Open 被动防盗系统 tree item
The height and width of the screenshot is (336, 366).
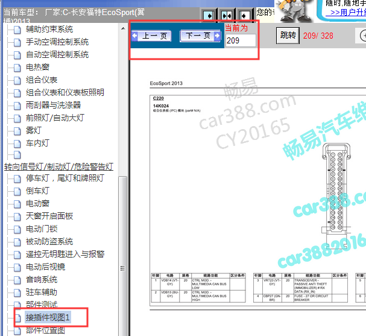coord(49,241)
